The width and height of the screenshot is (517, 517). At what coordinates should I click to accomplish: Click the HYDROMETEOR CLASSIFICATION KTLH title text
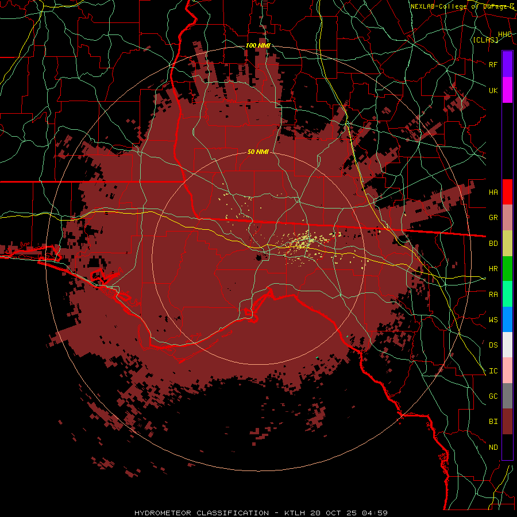[261, 513]
